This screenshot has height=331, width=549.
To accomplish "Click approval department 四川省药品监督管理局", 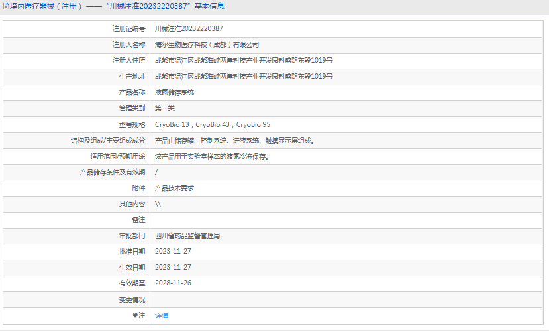I will tap(187, 236).
